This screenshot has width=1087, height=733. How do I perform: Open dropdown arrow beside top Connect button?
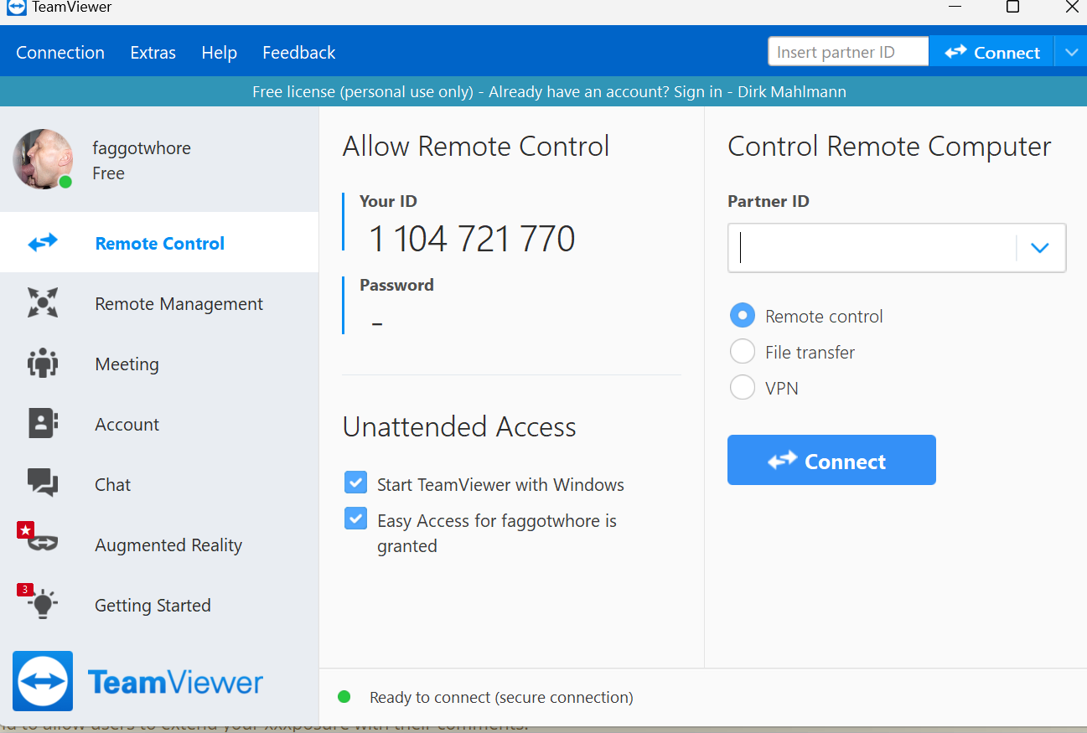point(1071,52)
